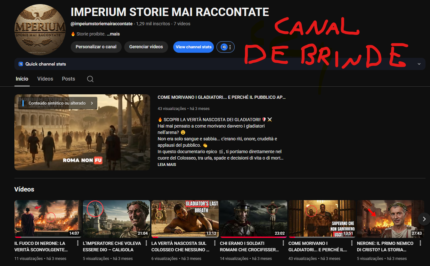Image resolution: width=430 pixels, height=266 pixels.
Task: Open the options menu for NERONE: IL PRIMO NEMICO video
Action: click(x=420, y=243)
